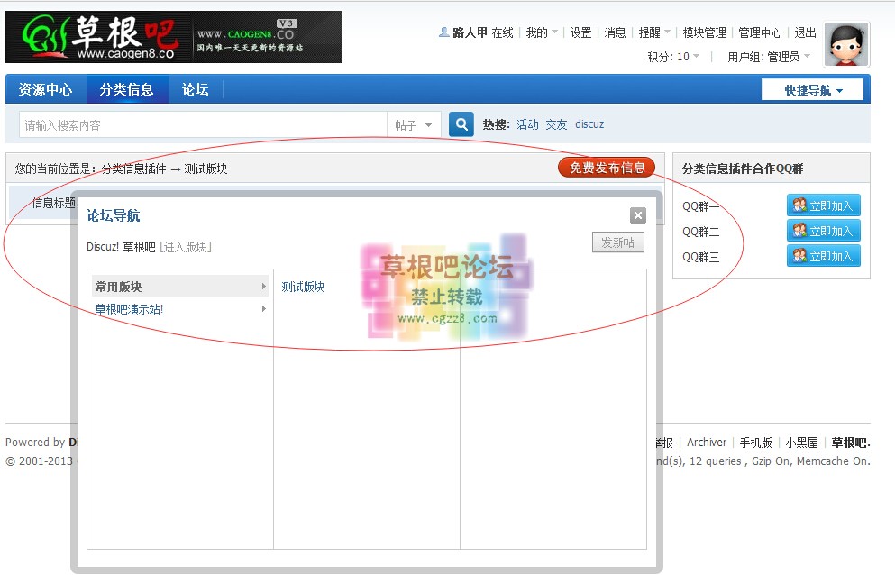Expand the 我的 menu

tap(541, 32)
